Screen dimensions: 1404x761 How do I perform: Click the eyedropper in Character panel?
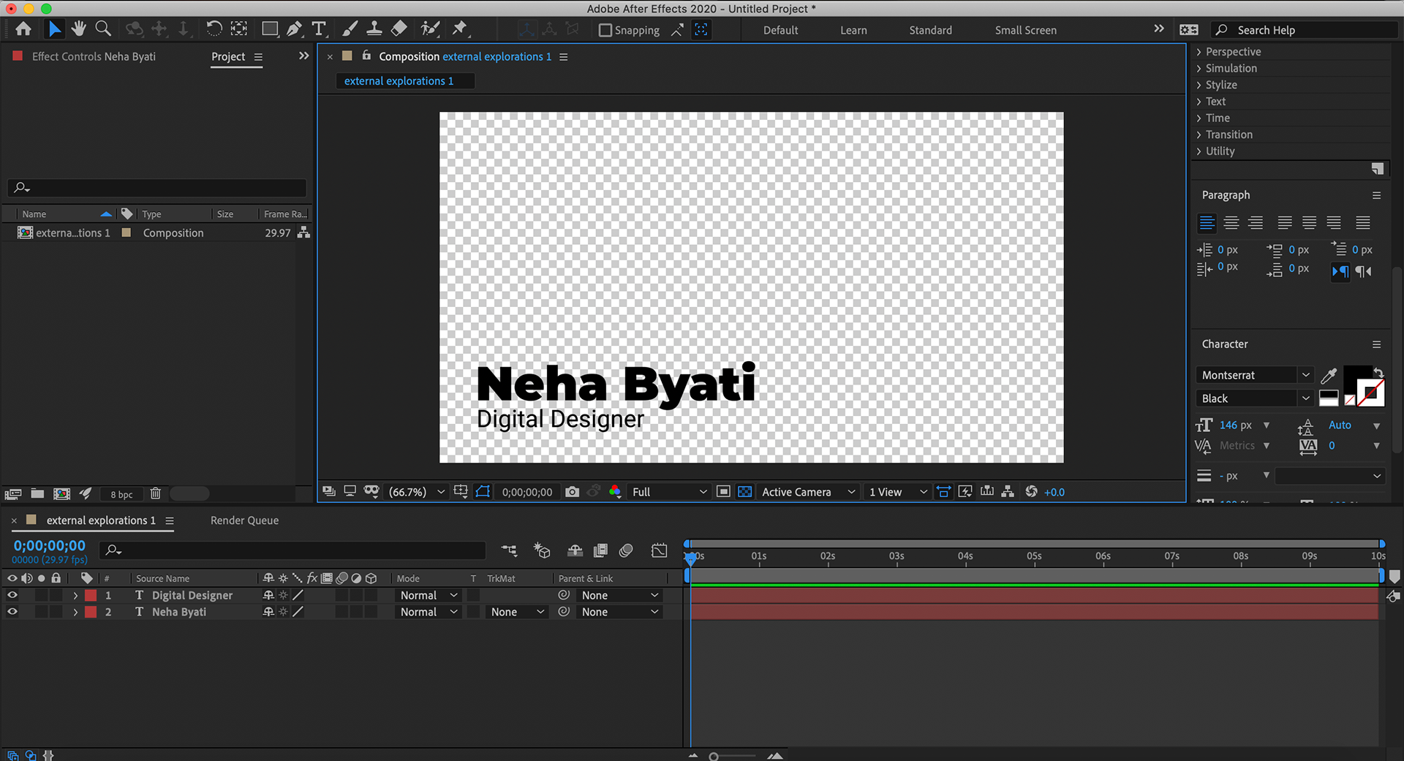click(x=1329, y=376)
